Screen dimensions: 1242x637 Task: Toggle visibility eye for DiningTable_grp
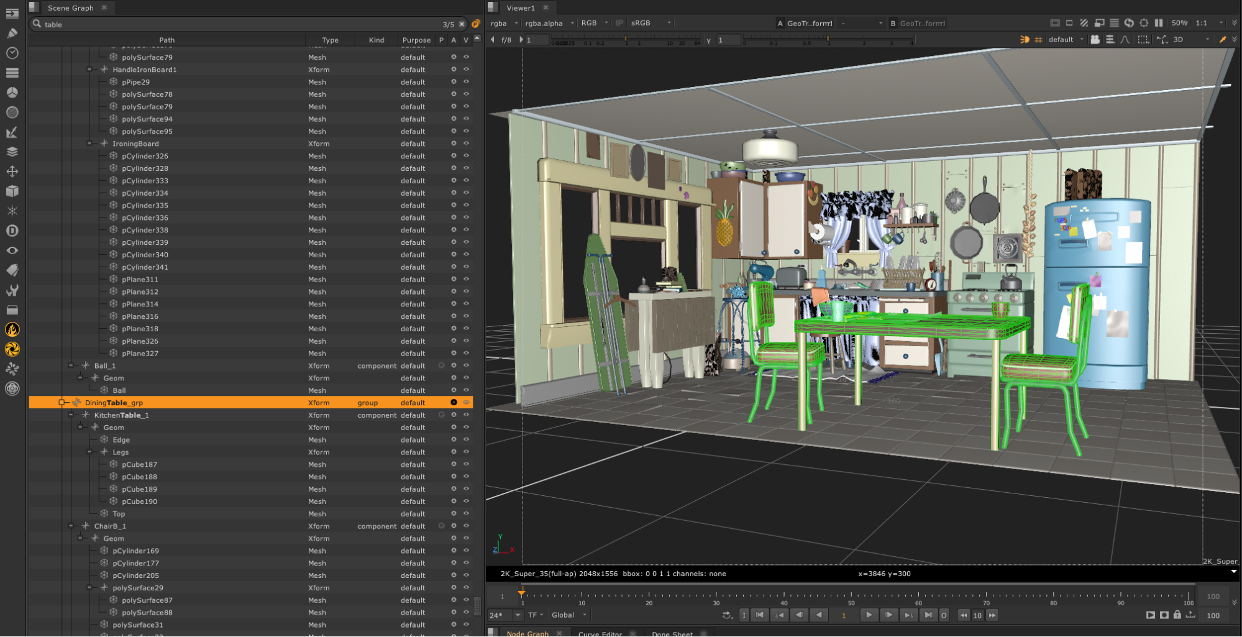pyautogui.click(x=466, y=403)
